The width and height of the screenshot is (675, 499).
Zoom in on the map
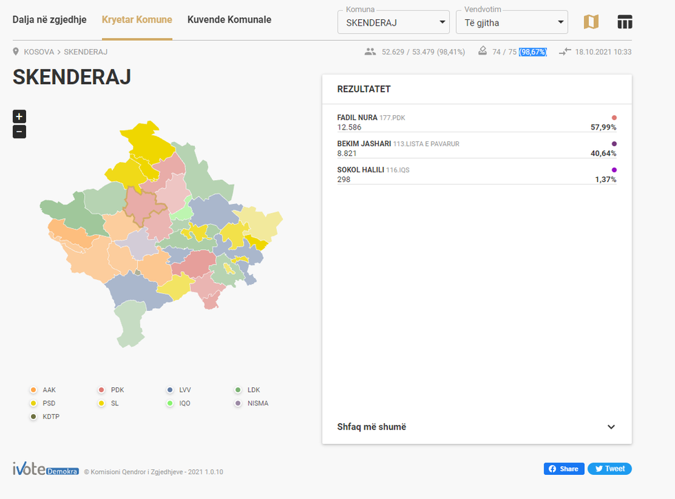(x=19, y=116)
